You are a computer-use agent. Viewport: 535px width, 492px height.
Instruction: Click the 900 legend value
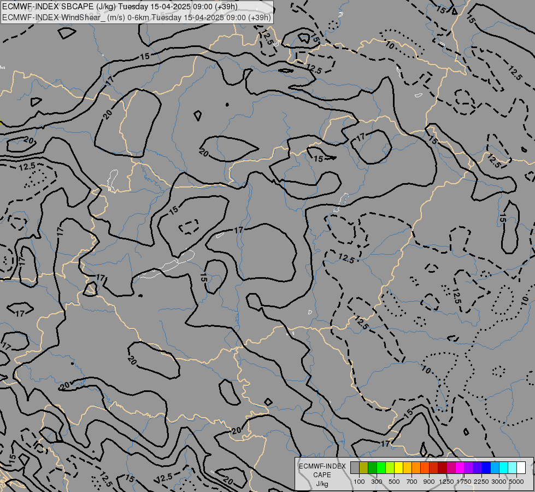[429, 482]
